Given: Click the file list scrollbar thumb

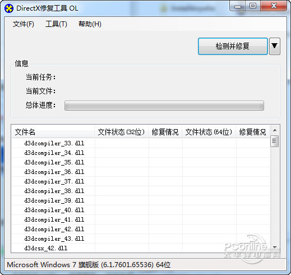Looking at the screenshot, I should (275, 141).
